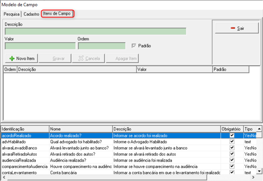Select the comparecimentoAudiencia identifier
This screenshot has height=181, width=263.
(25, 167)
